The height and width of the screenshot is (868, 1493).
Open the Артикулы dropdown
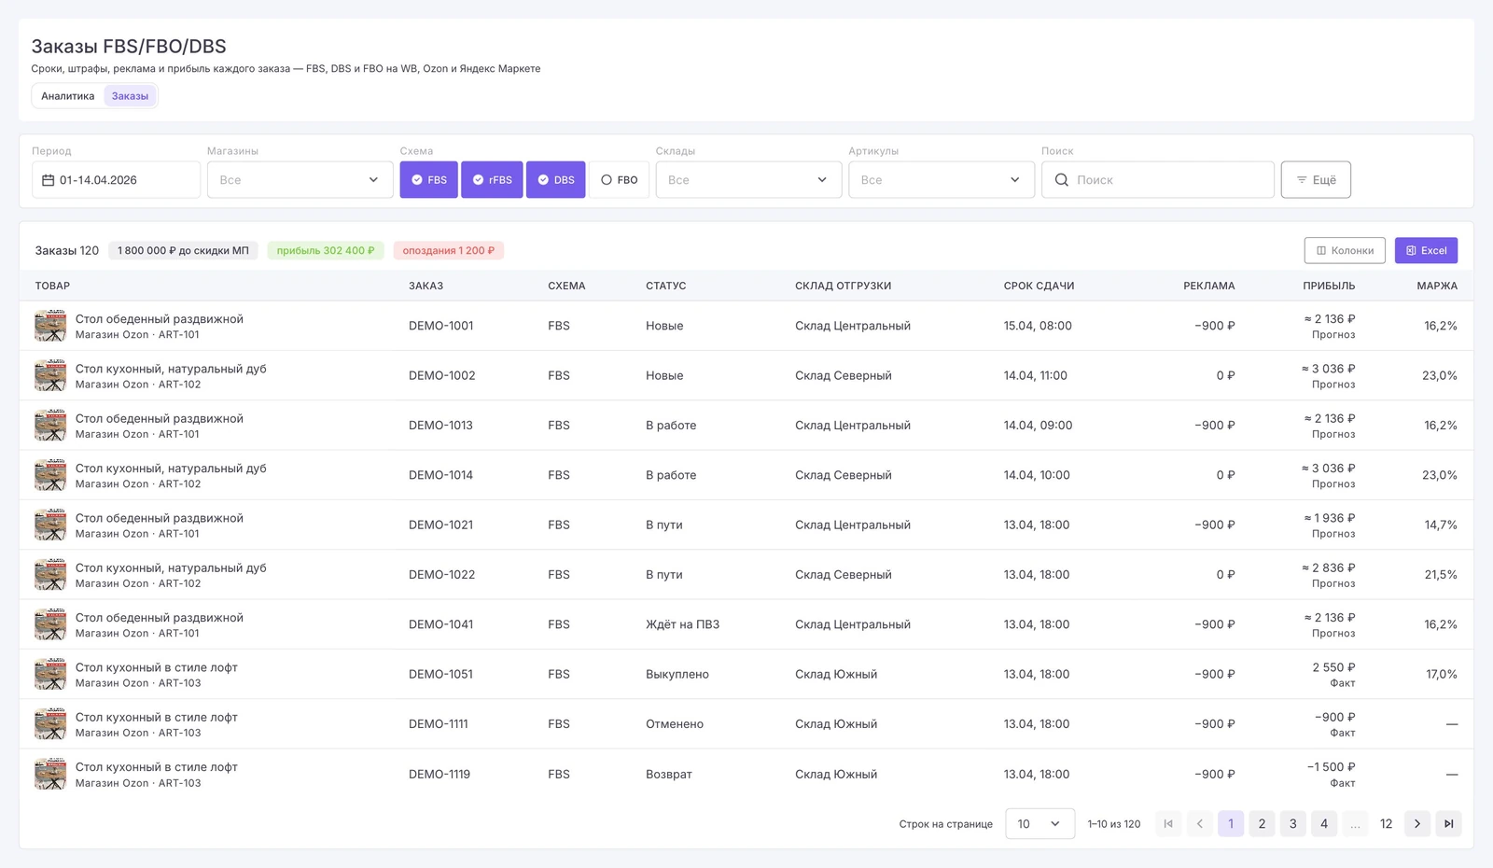click(942, 180)
